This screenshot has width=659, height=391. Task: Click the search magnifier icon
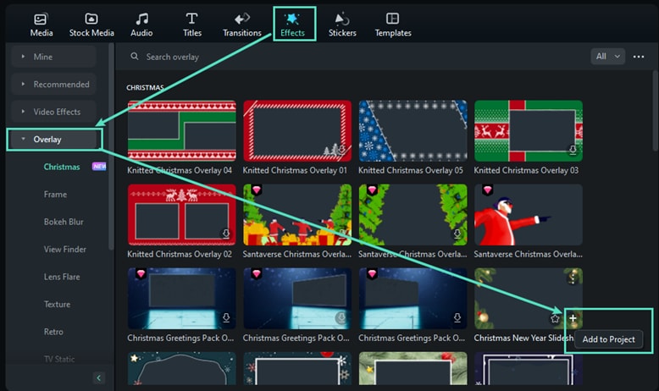point(135,56)
